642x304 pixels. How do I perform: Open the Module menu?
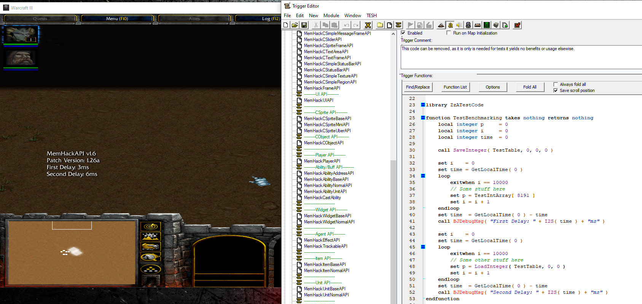click(x=331, y=16)
